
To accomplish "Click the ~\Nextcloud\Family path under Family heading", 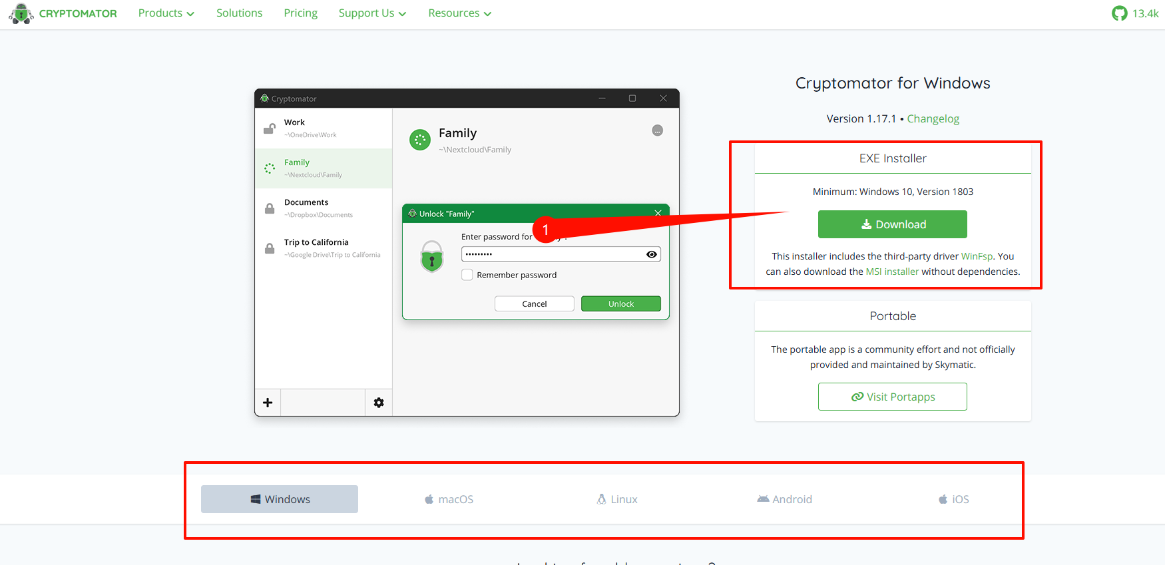I will click(475, 150).
